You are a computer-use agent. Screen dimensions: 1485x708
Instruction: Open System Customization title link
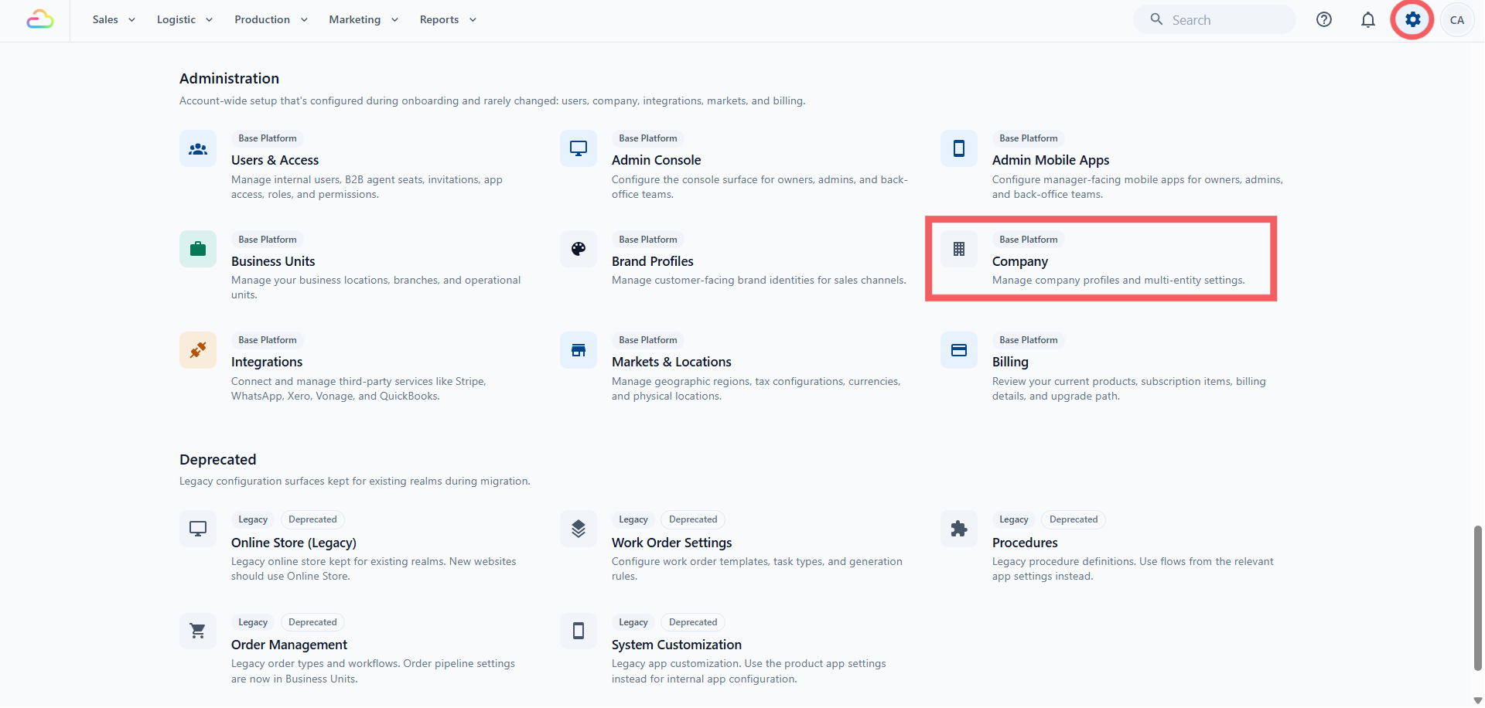(676, 645)
